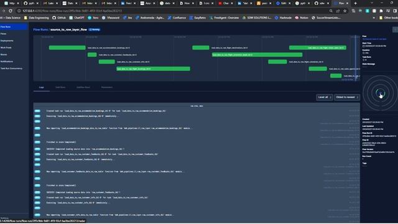This screenshot has width=398, height=224.
Task: Open the ChatGPT bookmark
Action: pyautogui.click(x=76, y=18)
